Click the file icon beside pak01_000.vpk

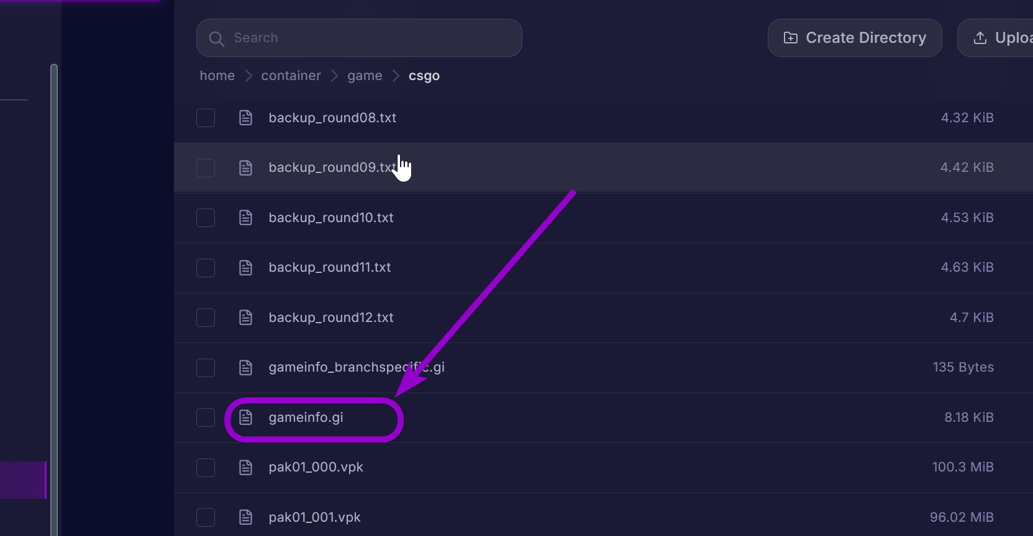point(245,467)
